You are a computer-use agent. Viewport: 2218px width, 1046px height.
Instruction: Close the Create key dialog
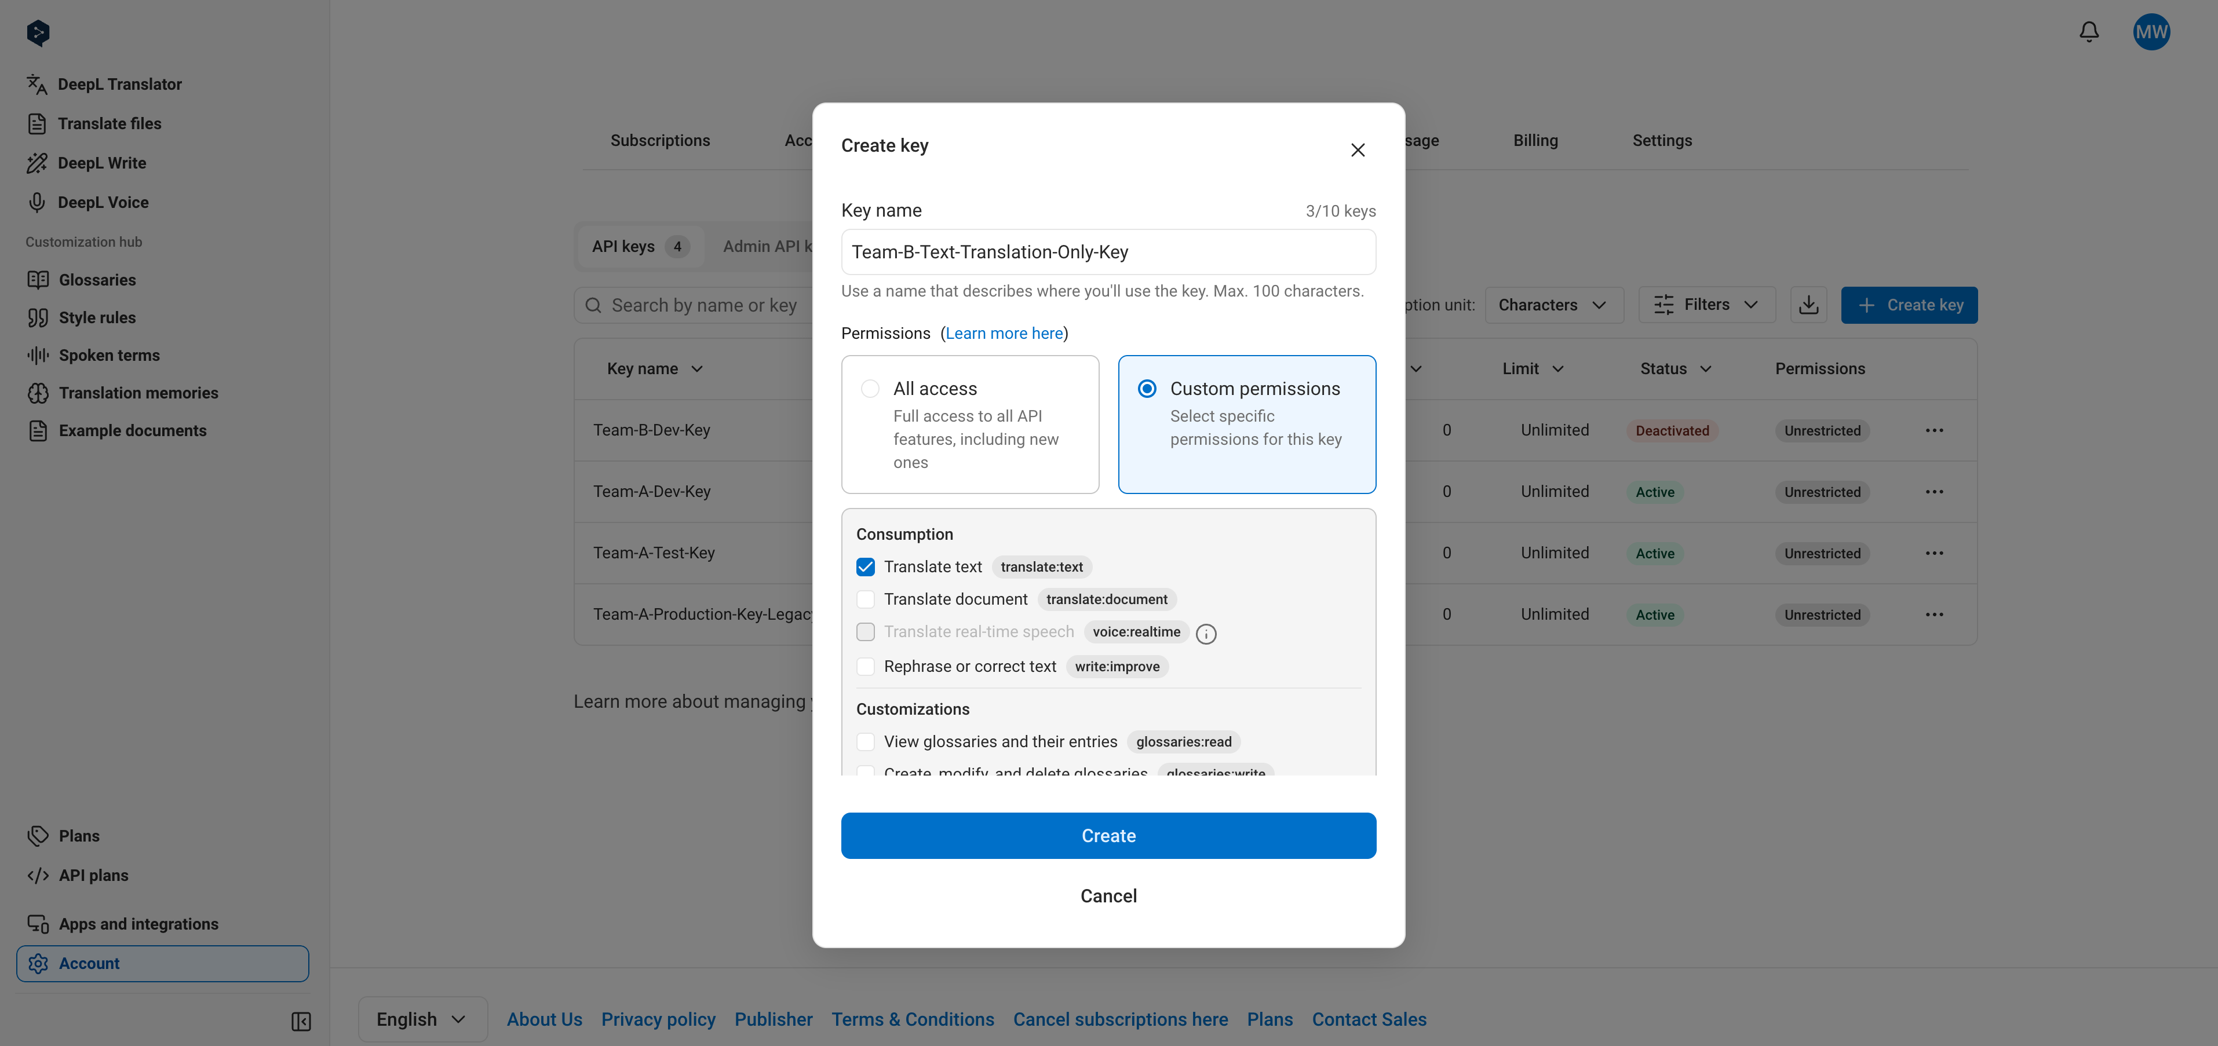click(x=1358, y=150)
